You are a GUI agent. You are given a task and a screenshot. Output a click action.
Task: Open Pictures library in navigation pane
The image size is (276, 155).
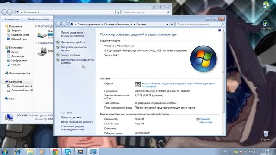coord(17,60)
